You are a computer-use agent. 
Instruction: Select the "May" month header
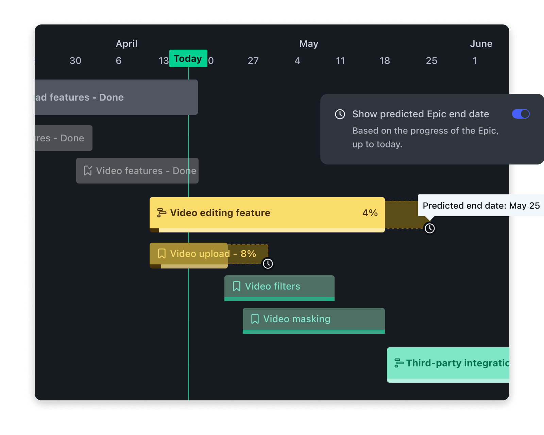pos(308,43)
